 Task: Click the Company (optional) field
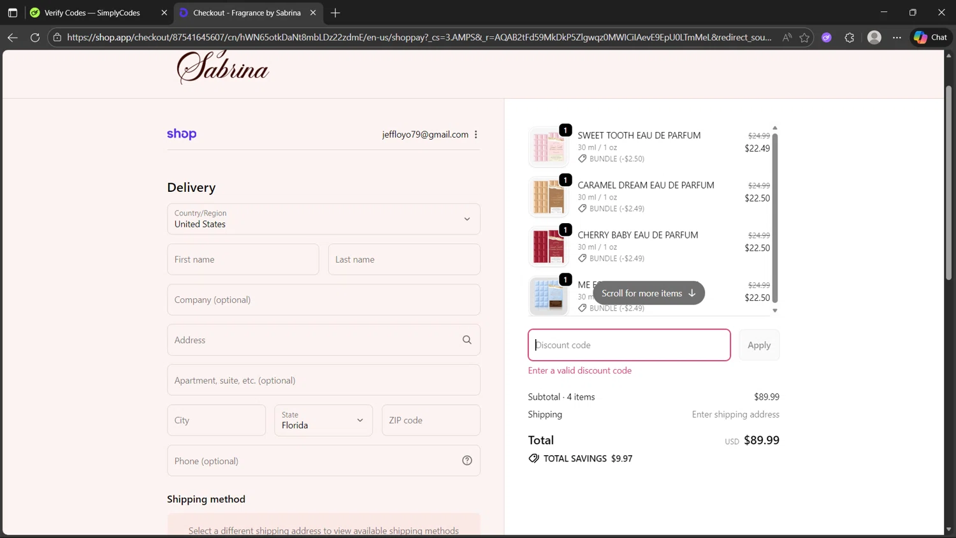click(x=324, y=300)
